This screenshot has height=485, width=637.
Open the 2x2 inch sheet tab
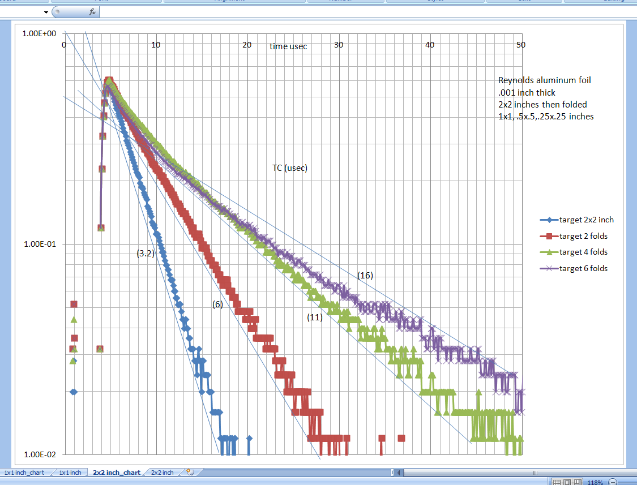click(x=162, y=473)
